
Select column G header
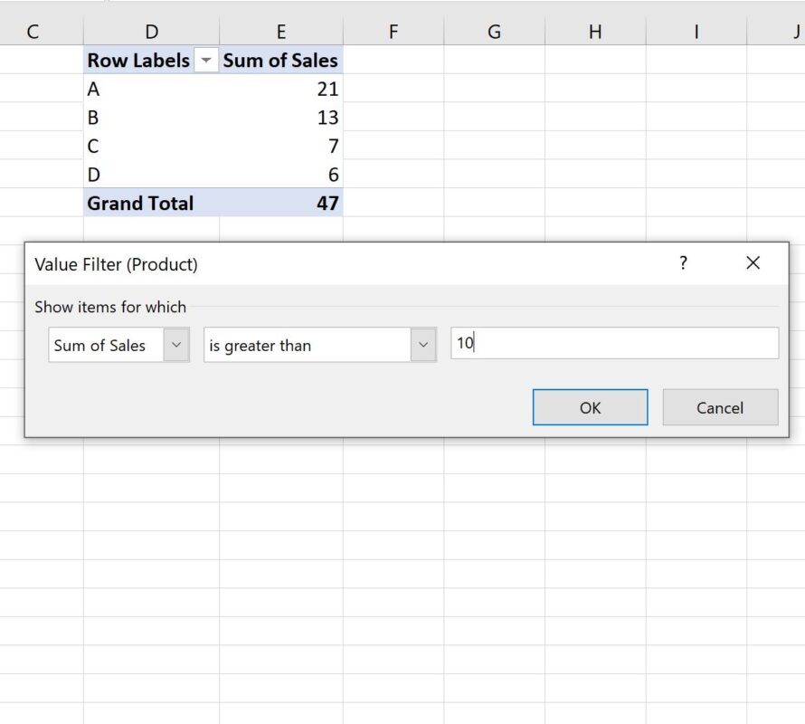click(494, 32)
